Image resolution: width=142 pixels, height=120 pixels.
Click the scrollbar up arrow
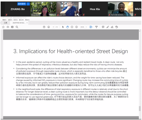click(x=140, y=31)
